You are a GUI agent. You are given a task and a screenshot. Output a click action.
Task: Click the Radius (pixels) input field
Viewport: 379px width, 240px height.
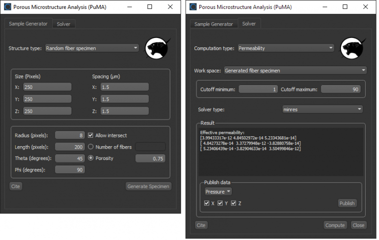70,135
